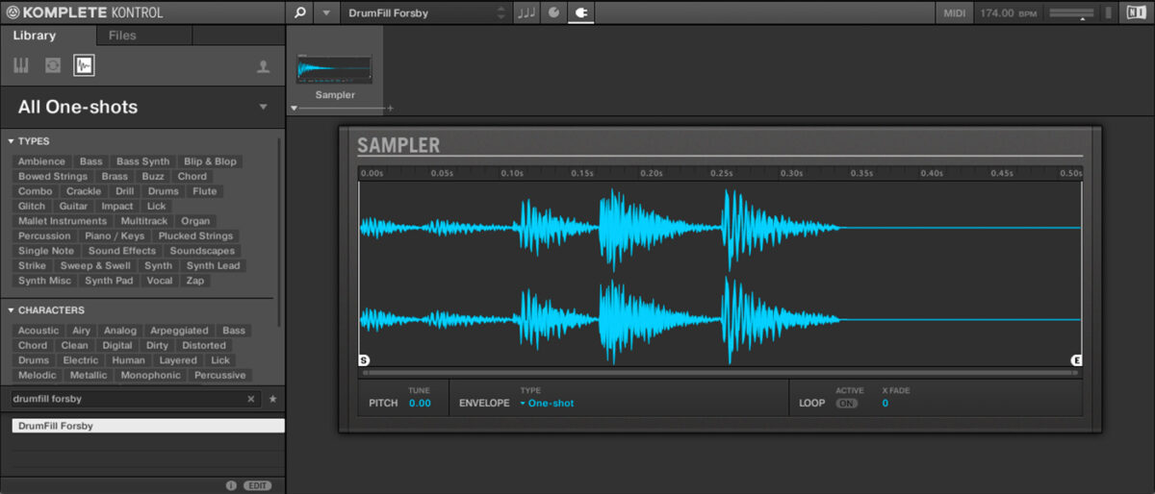The image size is (1155, 494).
Task: Select the Plucked Strings type tag
Action: click(x=195, y=235)
